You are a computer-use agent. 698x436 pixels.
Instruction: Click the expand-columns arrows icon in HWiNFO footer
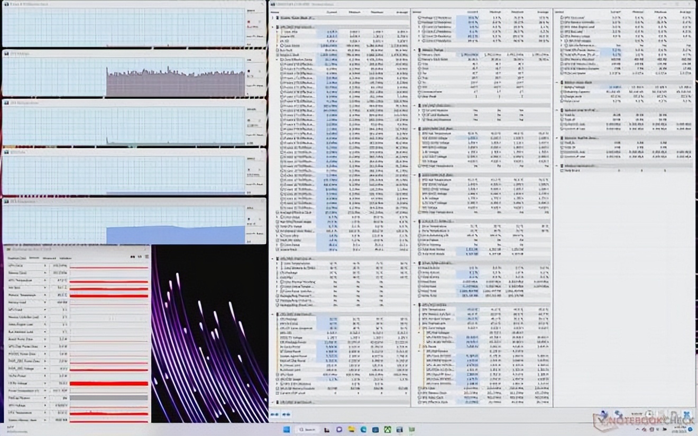(275, 414)
